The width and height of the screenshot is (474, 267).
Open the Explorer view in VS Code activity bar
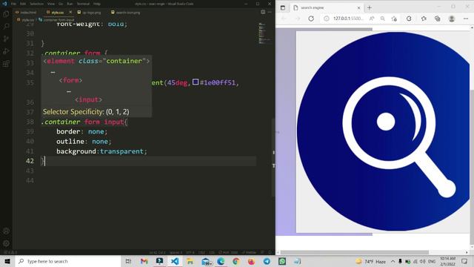tap(6, 14)
